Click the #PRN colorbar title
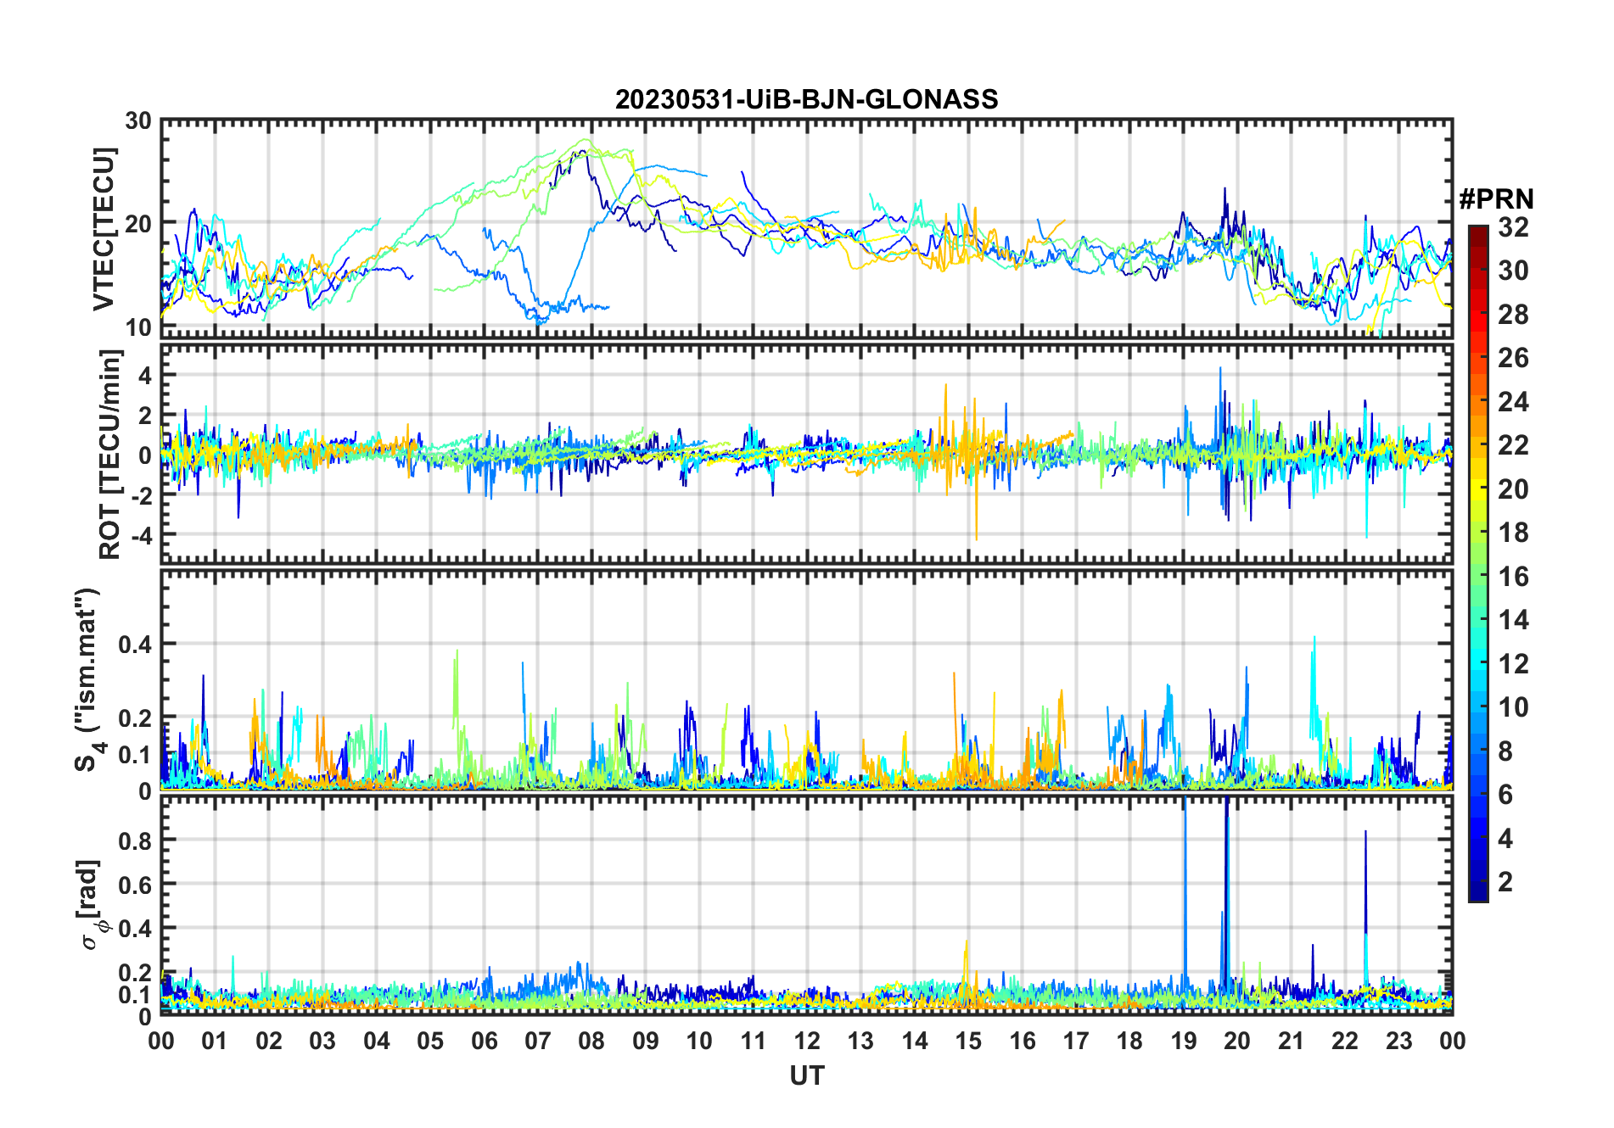This screenshot has width=1614, height=1128. (x=1496, y=199)
